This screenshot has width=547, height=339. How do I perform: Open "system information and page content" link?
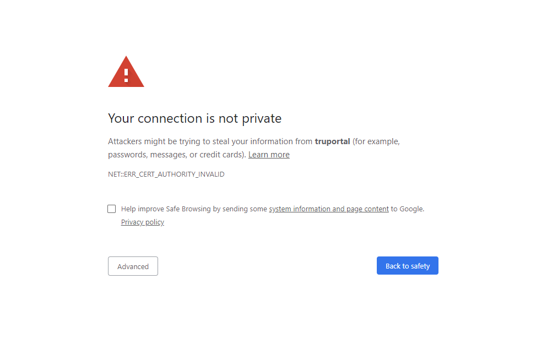(329, 209)
